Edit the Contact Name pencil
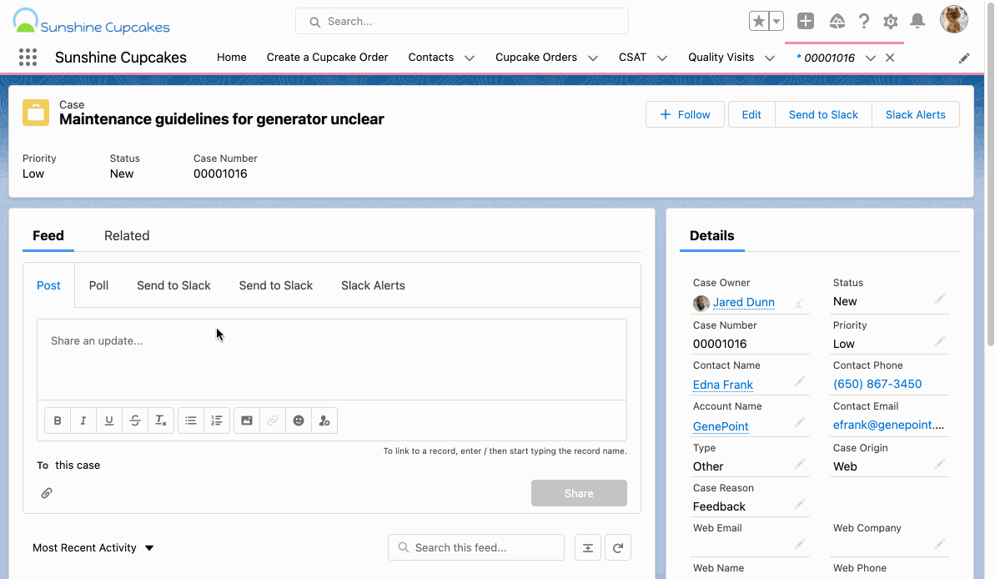The image size is (995, 579). tap(800, 381)
